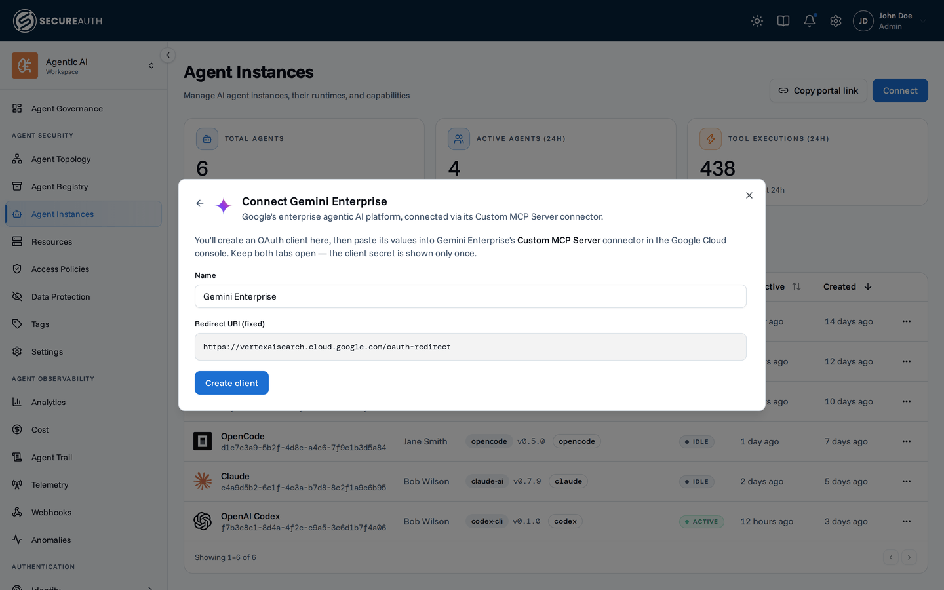This screenshot has height=590, width=944.
Task: Click the Connect button
Action: point(900,90)
